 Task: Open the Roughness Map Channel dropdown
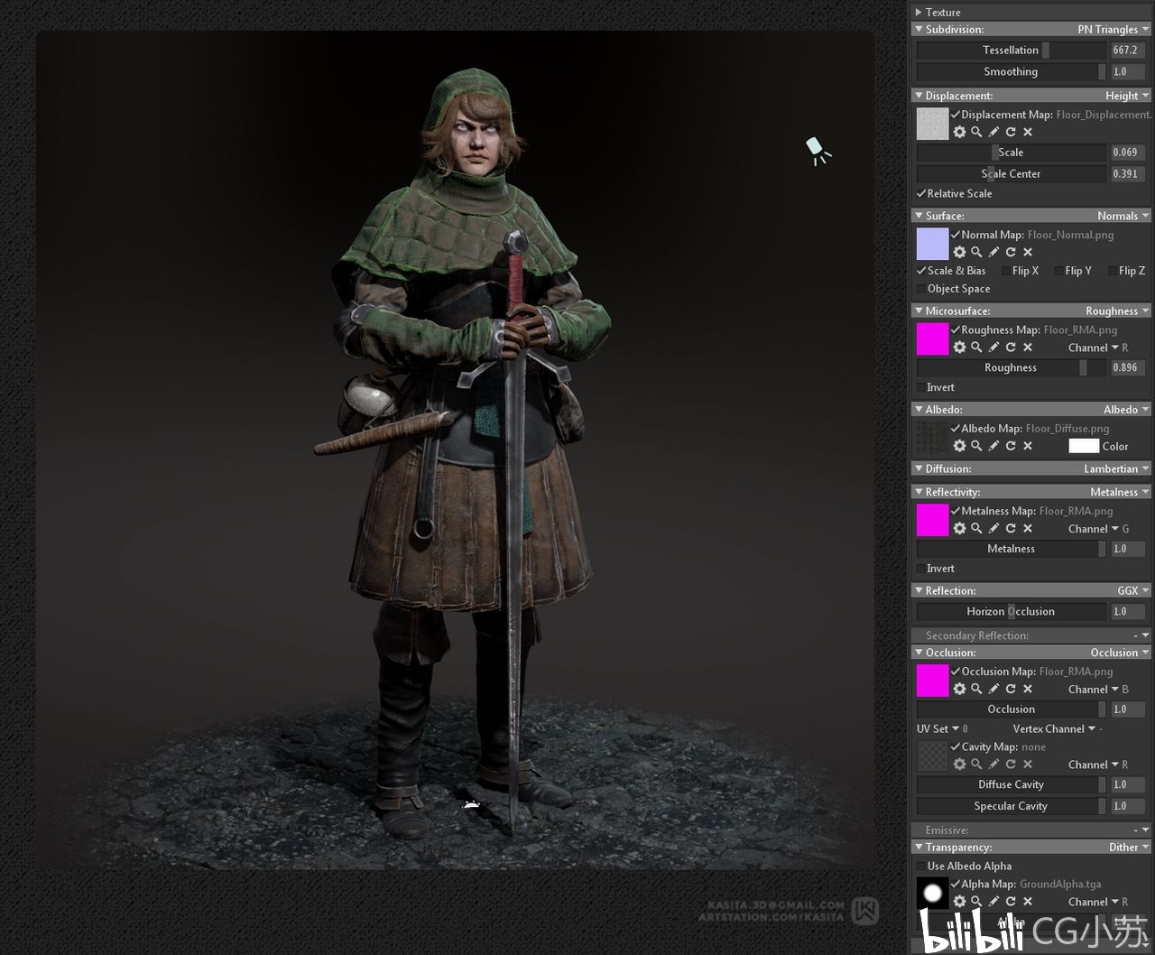coord(1098,348)
